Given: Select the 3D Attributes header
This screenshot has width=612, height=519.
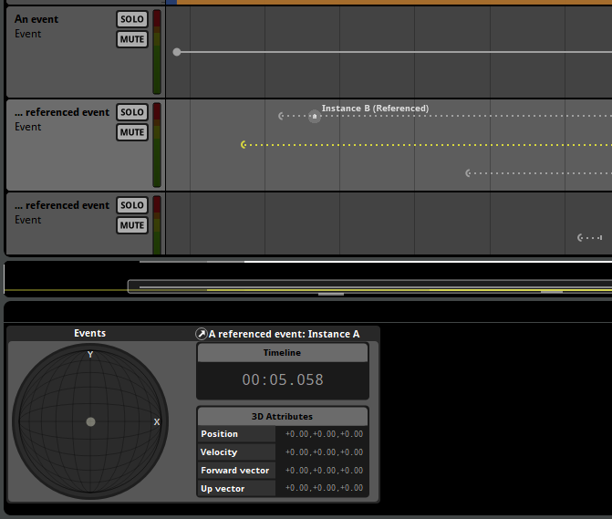Looking at the screenshot, I should (283, 416).
